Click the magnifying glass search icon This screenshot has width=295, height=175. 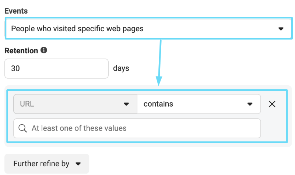pos(22,128)
